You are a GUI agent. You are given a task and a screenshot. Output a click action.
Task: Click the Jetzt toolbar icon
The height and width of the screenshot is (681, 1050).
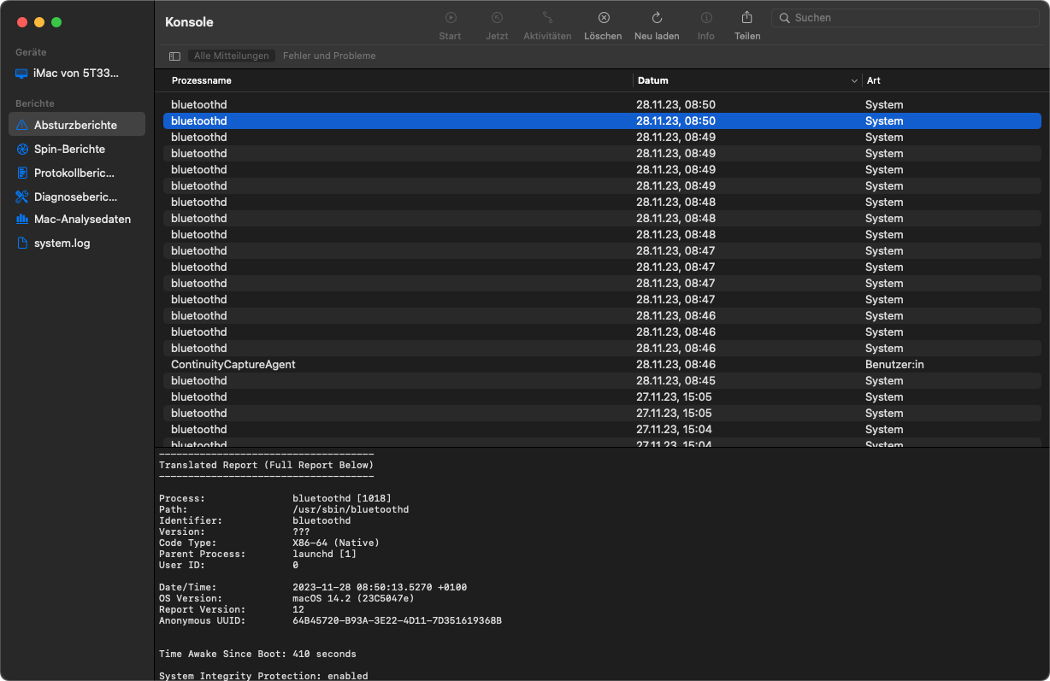pos(497,18)
